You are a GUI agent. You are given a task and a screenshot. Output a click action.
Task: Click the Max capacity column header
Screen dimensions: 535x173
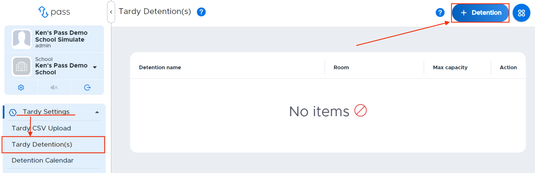click(x=450, y=67)
